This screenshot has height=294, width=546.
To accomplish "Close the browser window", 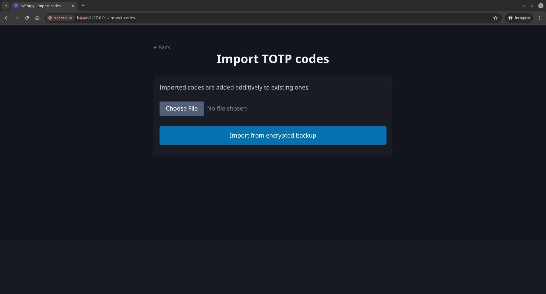I will click(x=541, y=6).
